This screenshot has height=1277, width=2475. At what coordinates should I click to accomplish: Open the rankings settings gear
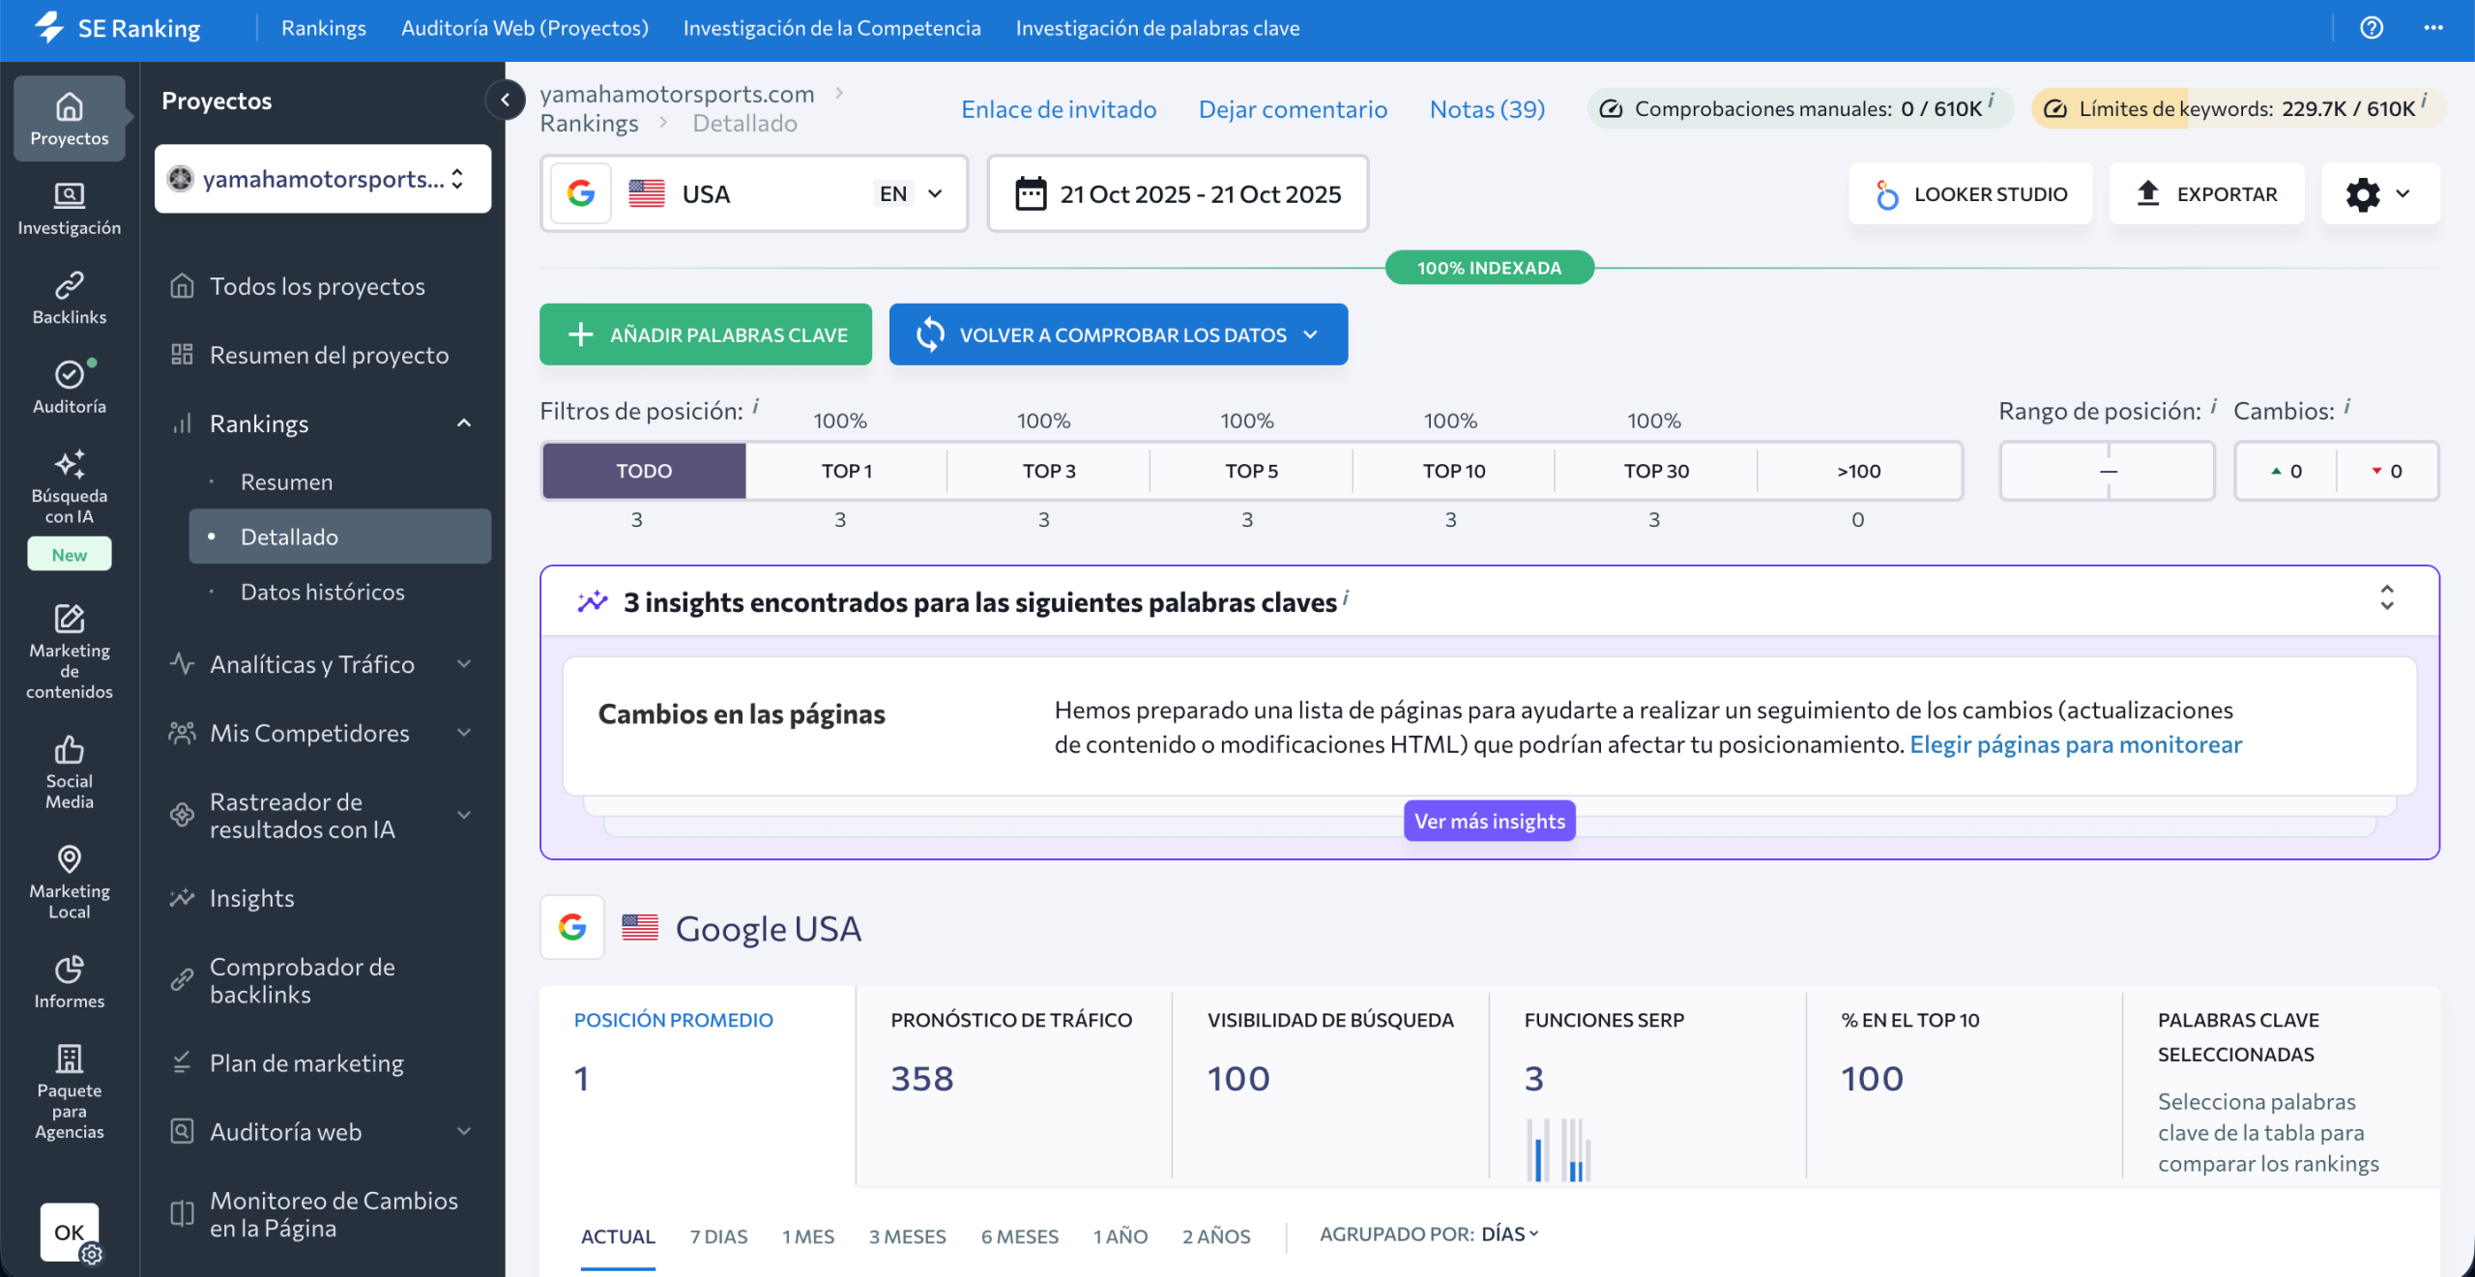click(2364, 194)
